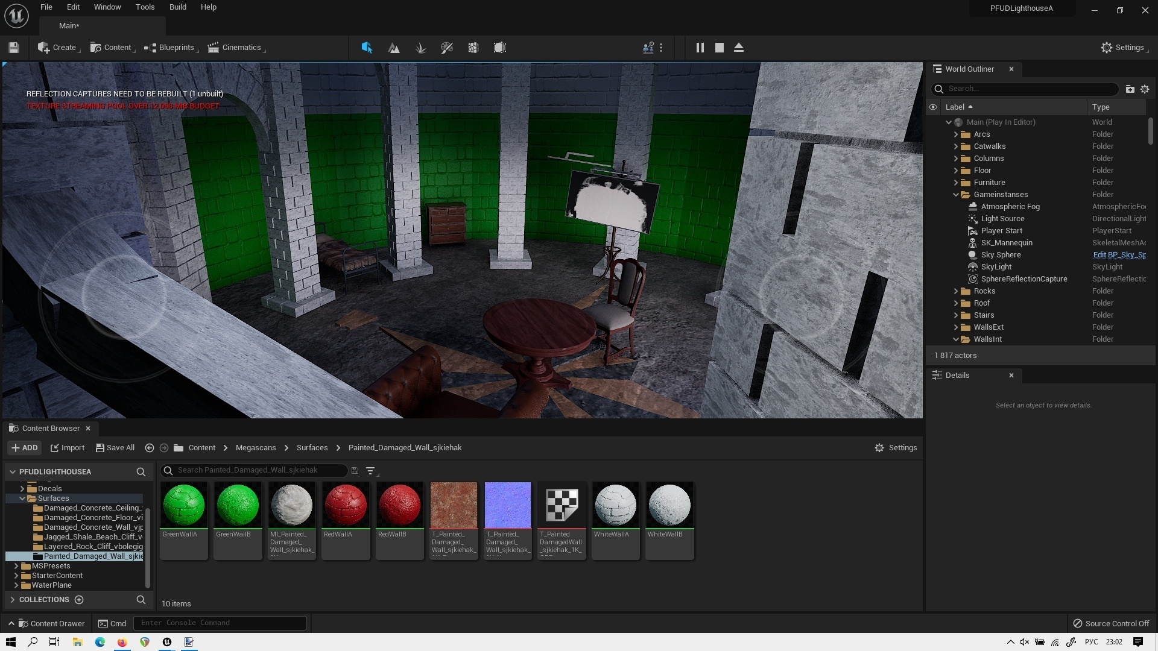The height and width of the screenshot is (651, 1158).
Task: Save the current level with disk icon
Action: pos(14,48)
